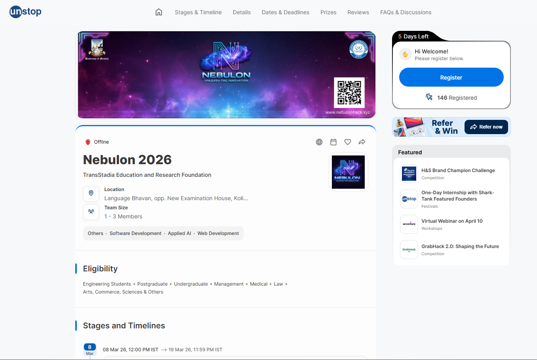Click the heart icon to save Nebulon 2026

(x=348, y=142)
